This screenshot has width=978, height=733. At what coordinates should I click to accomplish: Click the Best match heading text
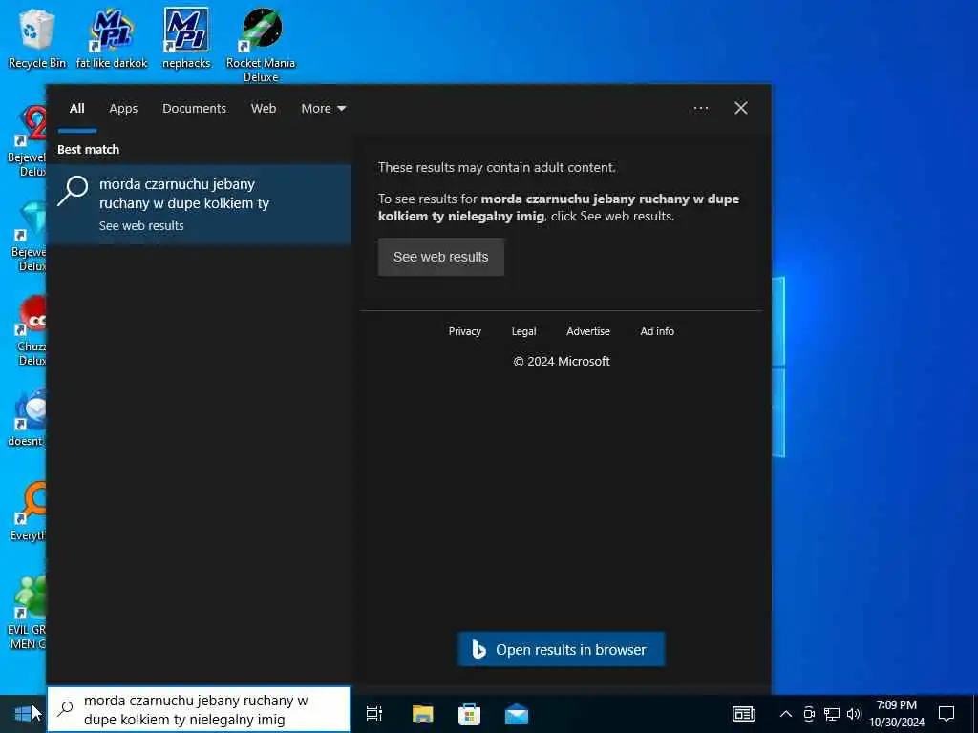[88, 150]
